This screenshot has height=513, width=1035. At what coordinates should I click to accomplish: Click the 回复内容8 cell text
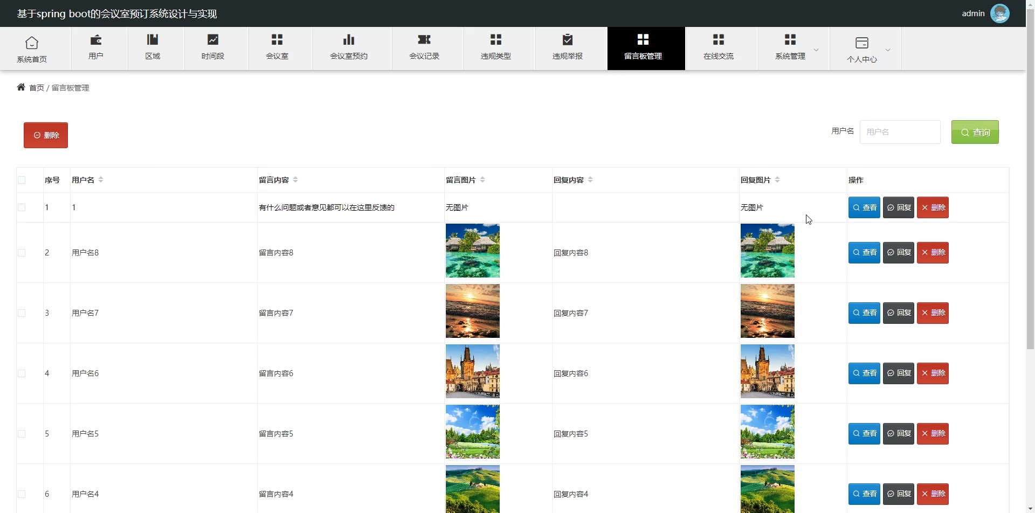coord(571,253)
